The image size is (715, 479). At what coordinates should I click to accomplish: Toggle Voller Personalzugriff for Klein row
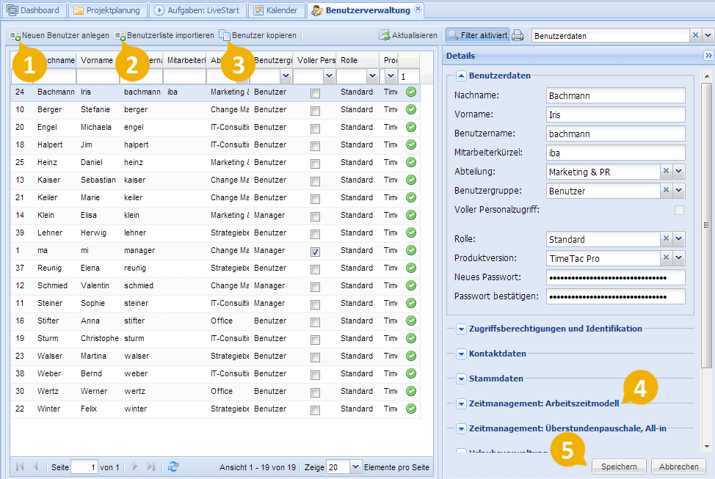[315, 217]
